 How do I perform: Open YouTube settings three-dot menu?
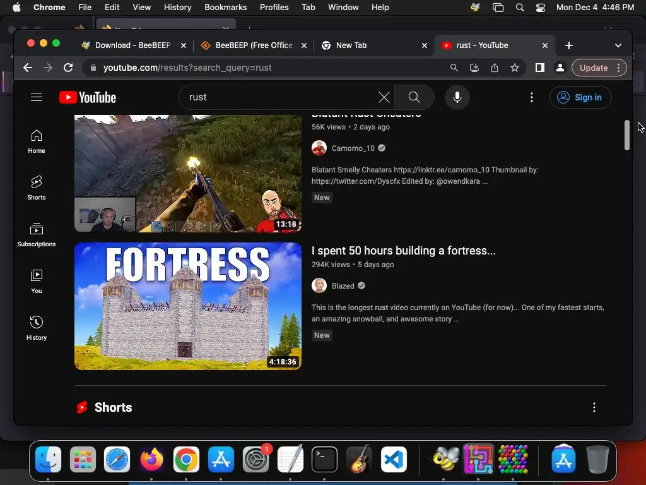(531, 97)
